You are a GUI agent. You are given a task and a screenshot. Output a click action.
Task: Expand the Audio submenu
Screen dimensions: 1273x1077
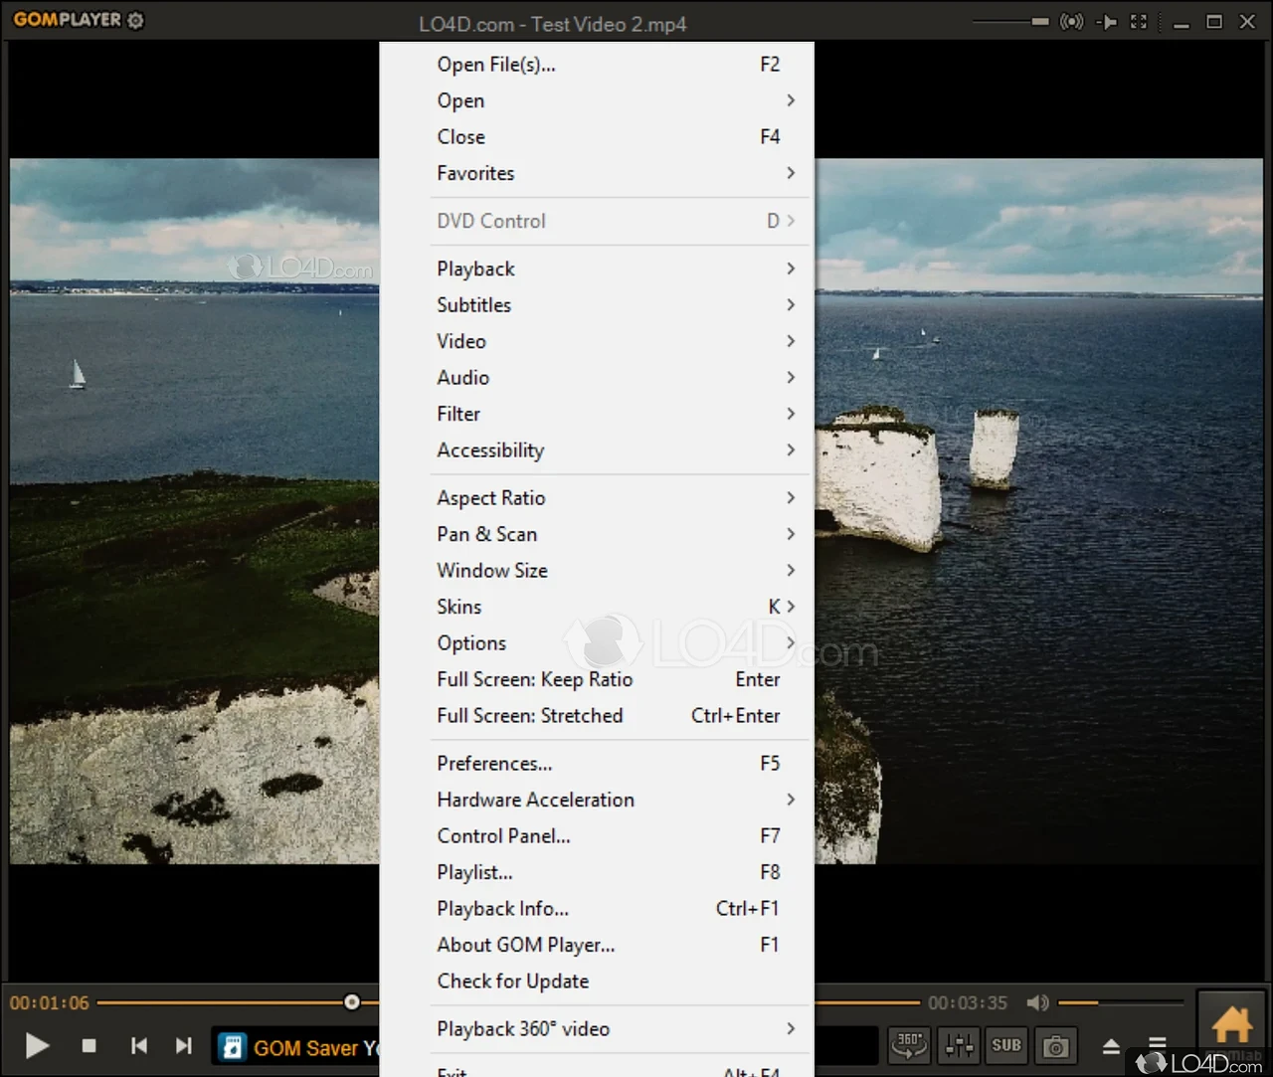point(597,377)
